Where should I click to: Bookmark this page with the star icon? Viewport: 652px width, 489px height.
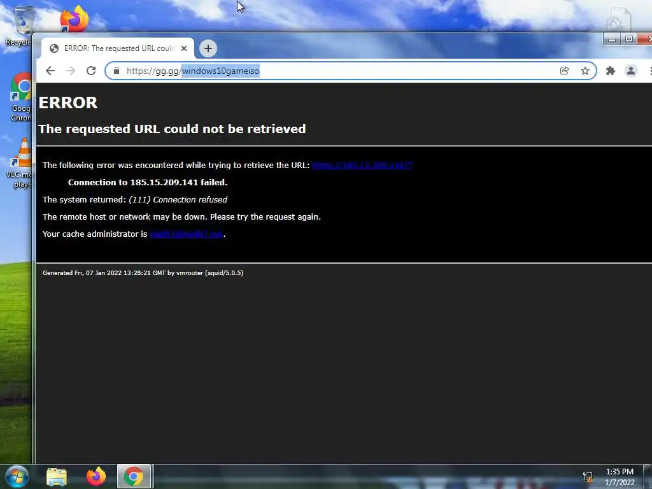click(585, 71)
